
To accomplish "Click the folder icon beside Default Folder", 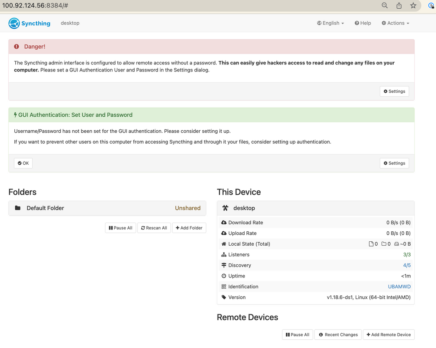I will pyautogui.click(x=17, y=208).
